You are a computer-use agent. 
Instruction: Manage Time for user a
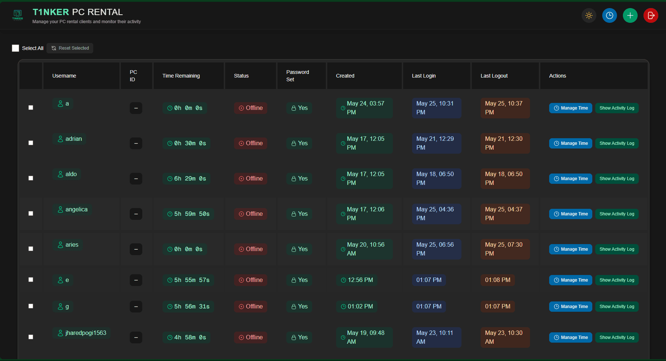tap(571, 108)
